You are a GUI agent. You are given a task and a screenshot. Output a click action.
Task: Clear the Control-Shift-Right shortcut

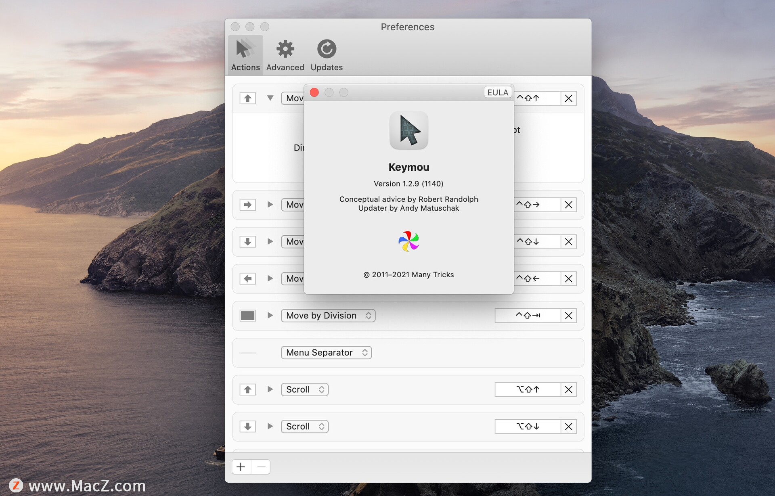pos(568,205)
